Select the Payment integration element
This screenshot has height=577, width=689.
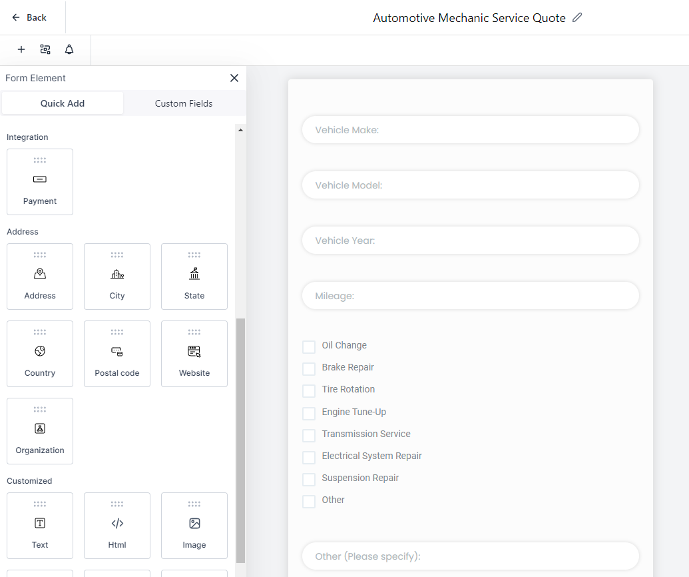[x=40, y=182]
